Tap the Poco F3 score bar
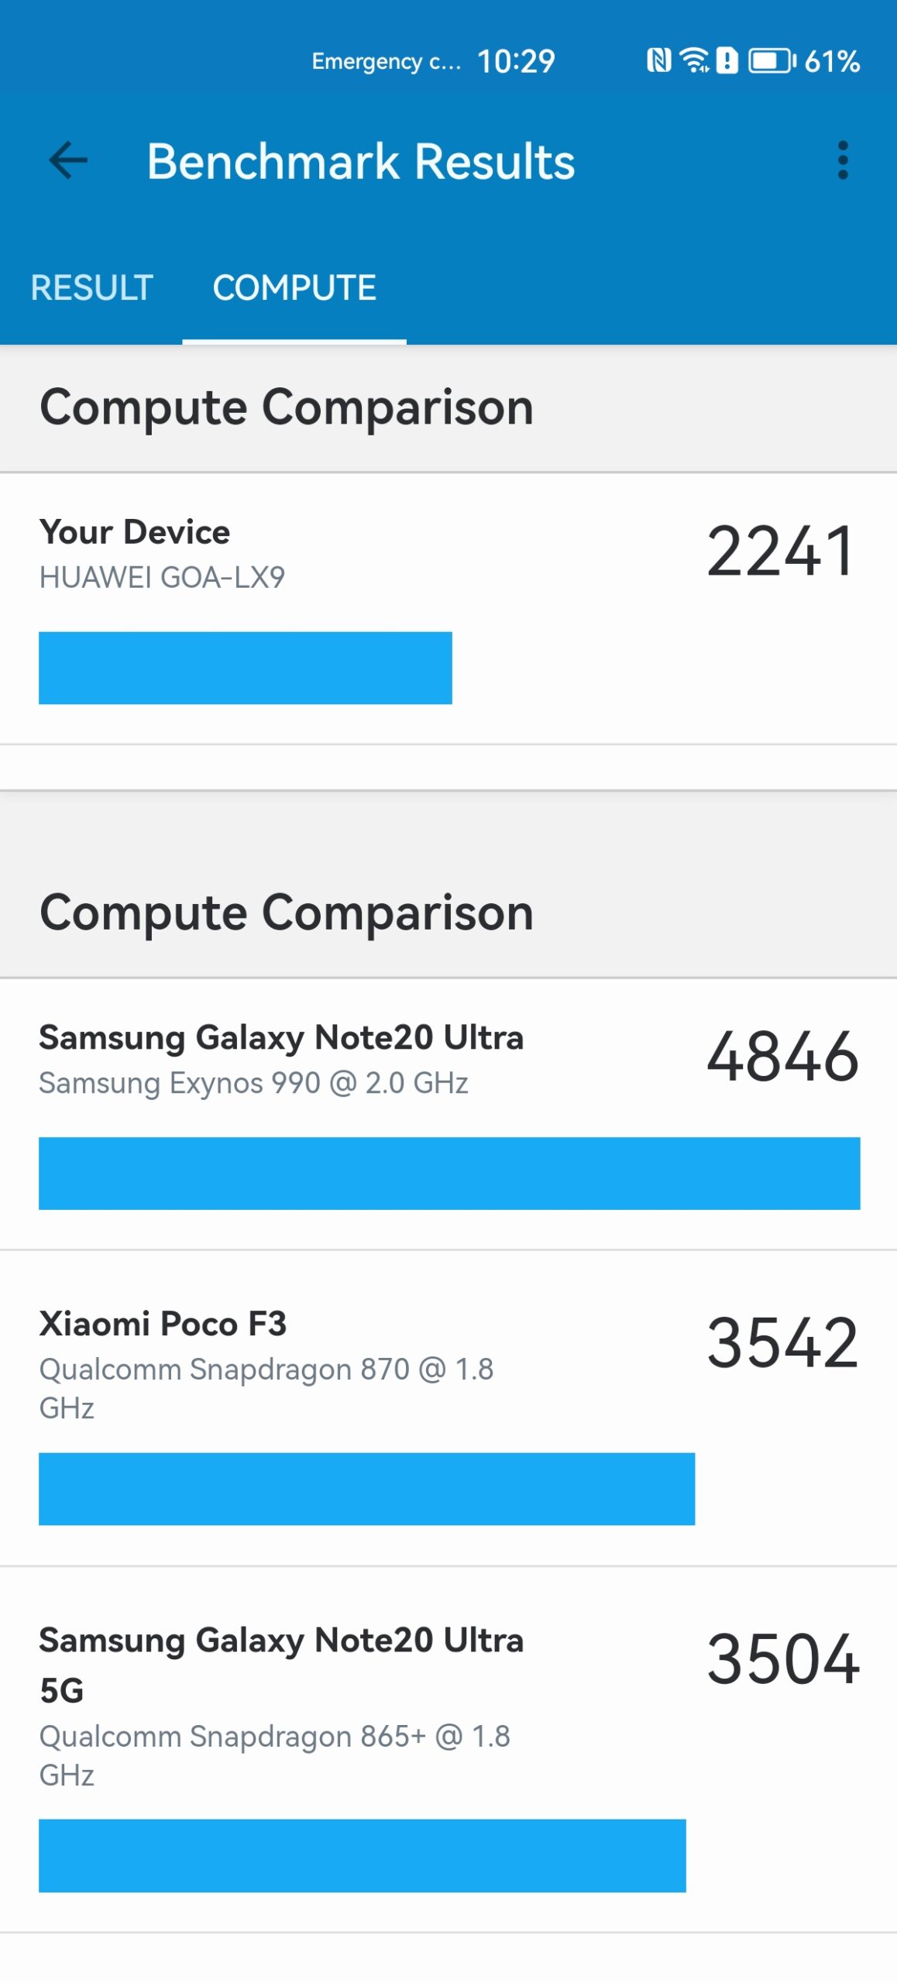The height and width of the screenshot is (1983, 897). pyautogui.click(x=366, y=1489)
